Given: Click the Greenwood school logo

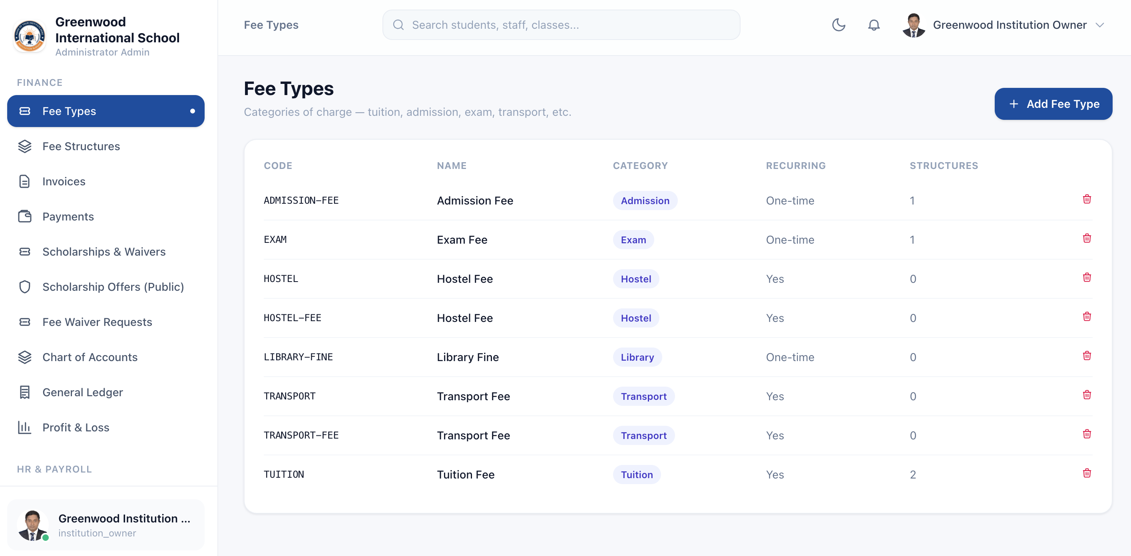Looking at the screenshot, I should 30,36.
